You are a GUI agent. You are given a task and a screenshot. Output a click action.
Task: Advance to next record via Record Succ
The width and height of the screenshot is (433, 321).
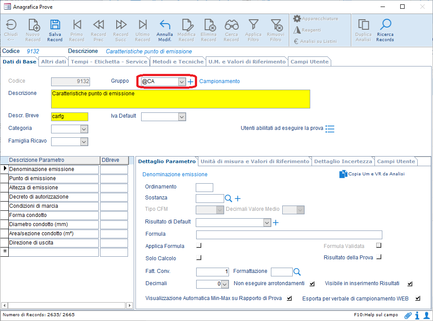pos(121,30)
